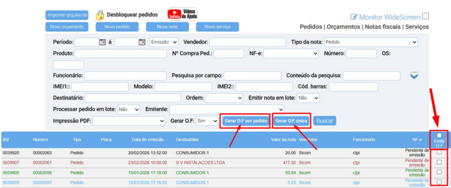The width and height of the screenshot is (451, 188).
Task: Click the Monitor WideScreen link
Action: (x=390, y=17)
